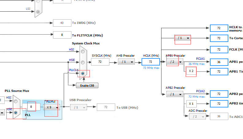
Task: Click the USB Prescaler label
Action: point(80,100)
